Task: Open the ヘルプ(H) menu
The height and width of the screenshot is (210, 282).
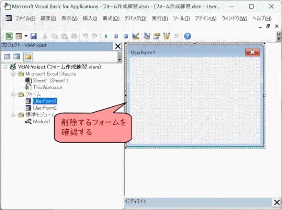Action: pos(262,18)
